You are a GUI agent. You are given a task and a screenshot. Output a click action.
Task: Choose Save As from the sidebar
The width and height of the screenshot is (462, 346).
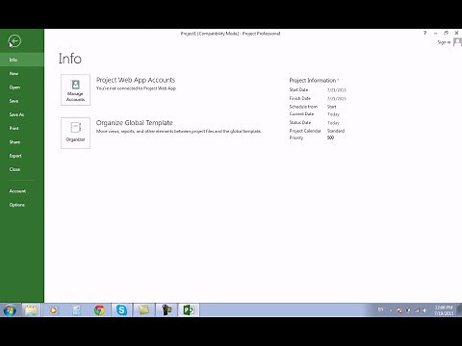[x=22, y=114]
